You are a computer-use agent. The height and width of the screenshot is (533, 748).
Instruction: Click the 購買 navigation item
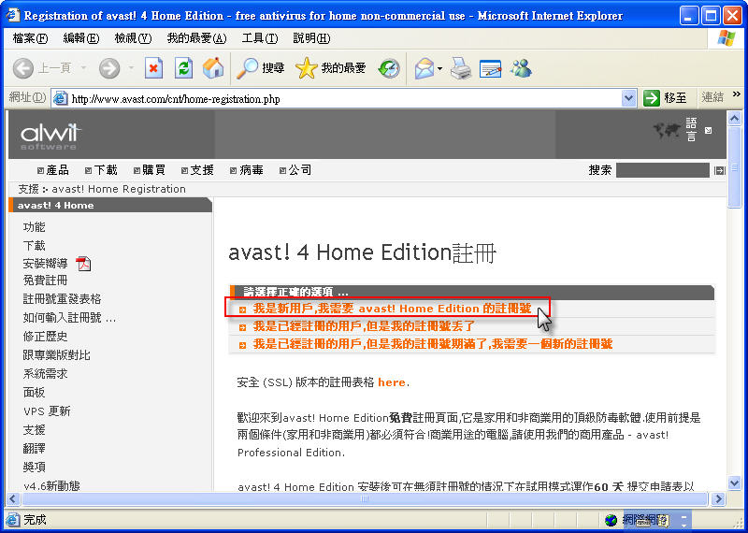tap(150, 170)
